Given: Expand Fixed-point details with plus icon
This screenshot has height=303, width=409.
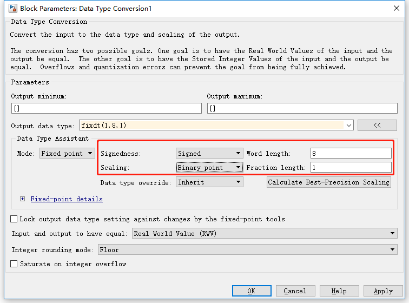Looking at the screenshot, I should pos(22,199).
